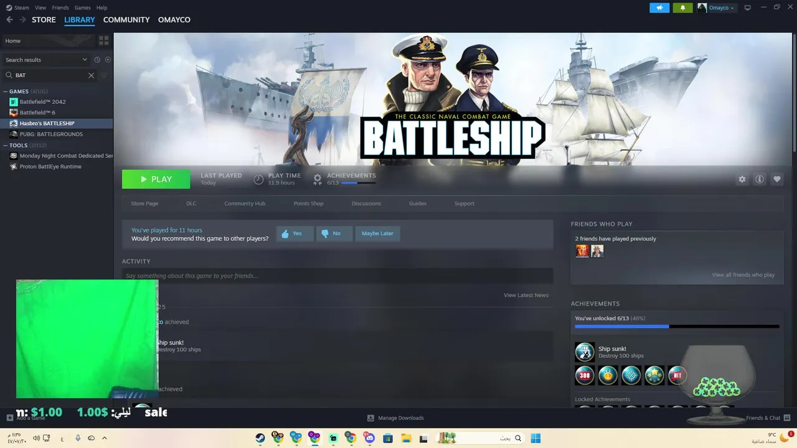Click the Battlefield 2042 game icon
Viewport: 797px width, 448px height.
click(14, 102)
